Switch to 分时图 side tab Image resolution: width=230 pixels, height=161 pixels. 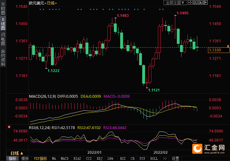pyautogui.click(x=3, y=9)
